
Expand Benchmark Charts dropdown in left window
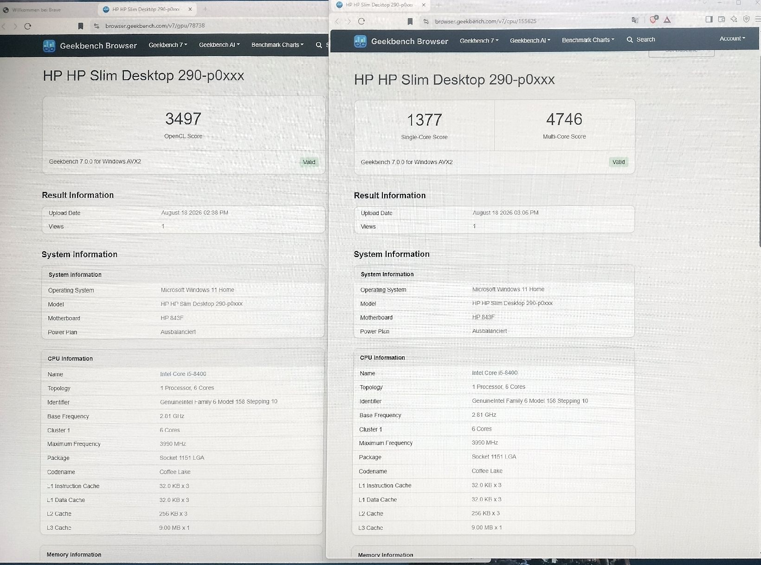(277, 45)
